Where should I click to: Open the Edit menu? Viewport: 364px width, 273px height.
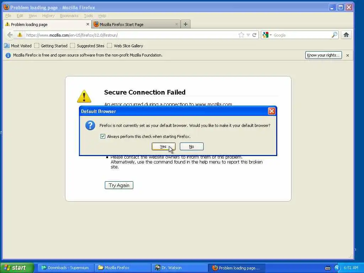tap(20, 16)
